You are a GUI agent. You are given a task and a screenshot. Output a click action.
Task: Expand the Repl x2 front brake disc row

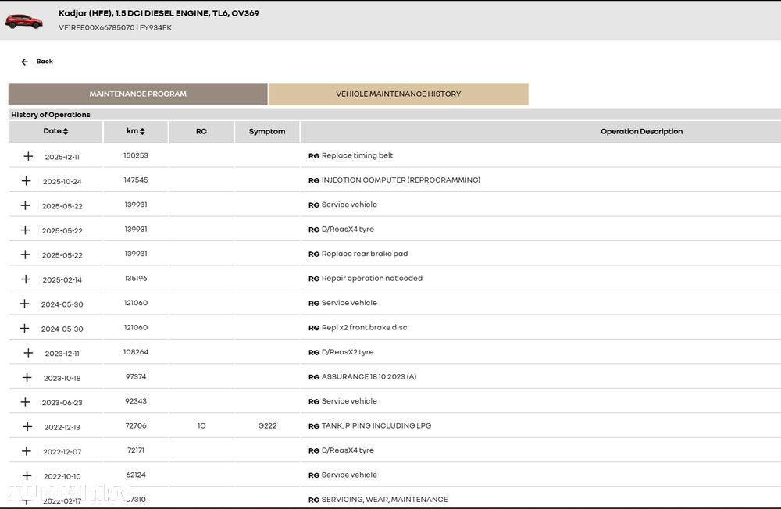click(24, 328)
